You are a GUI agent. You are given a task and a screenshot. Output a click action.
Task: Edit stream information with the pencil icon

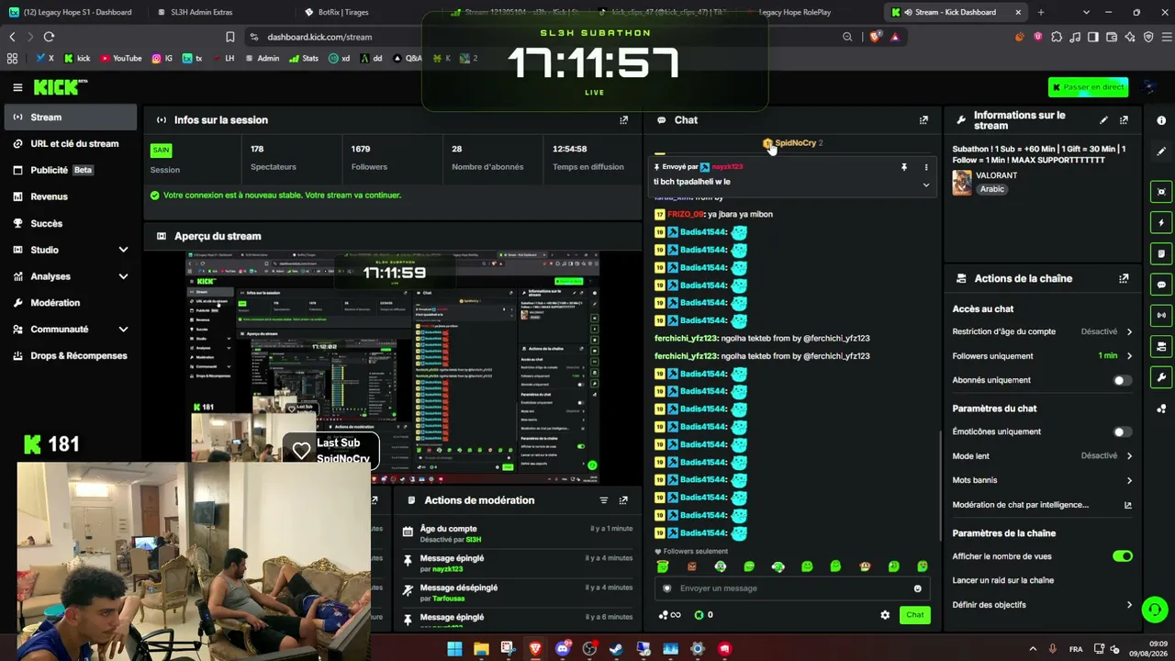click(x=1103, y=120)
